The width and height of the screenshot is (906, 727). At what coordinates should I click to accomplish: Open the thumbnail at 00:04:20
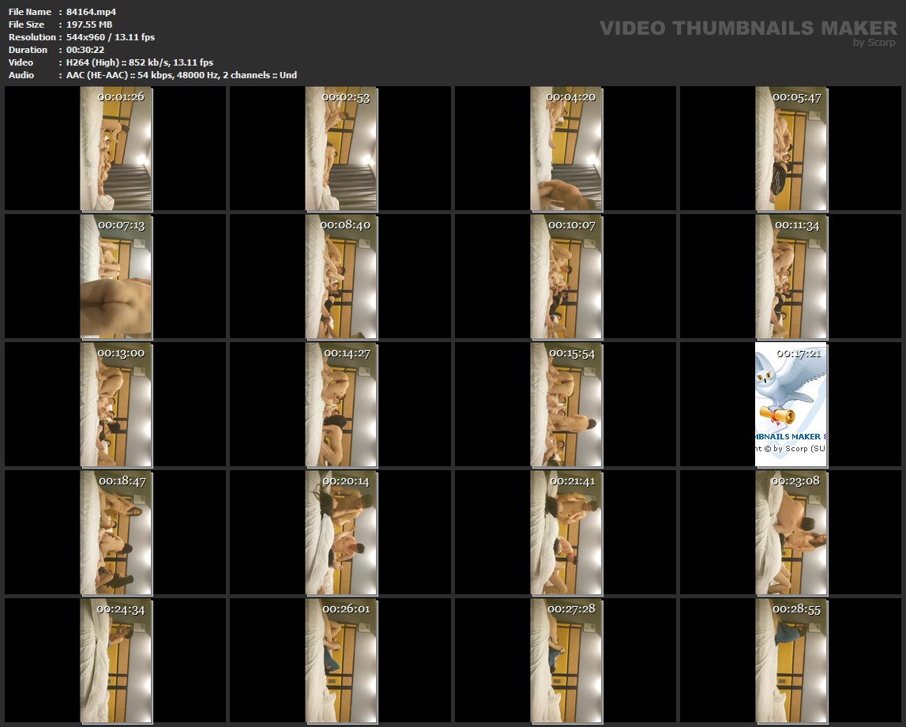566,149
